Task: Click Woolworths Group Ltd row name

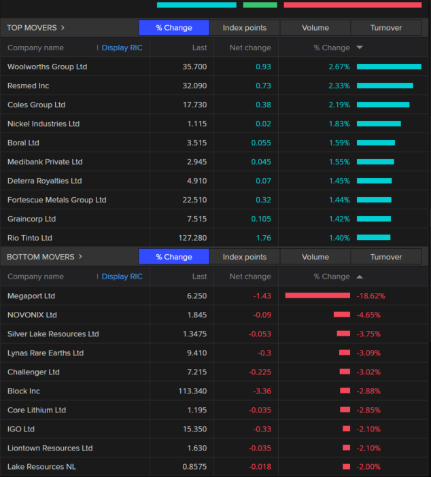Action: tap(47, 67)
